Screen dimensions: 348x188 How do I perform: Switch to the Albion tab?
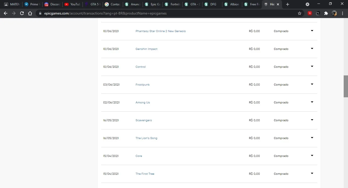232,4
